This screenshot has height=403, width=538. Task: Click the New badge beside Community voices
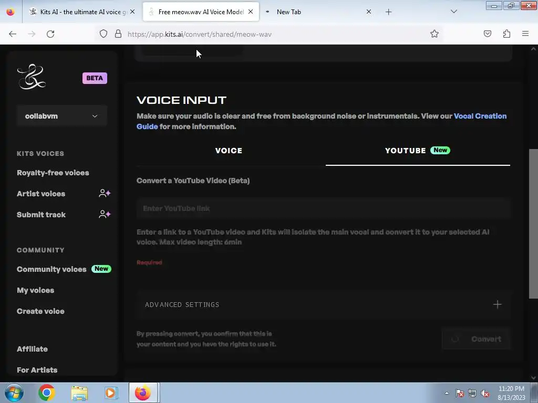click(x=101, y=269)
